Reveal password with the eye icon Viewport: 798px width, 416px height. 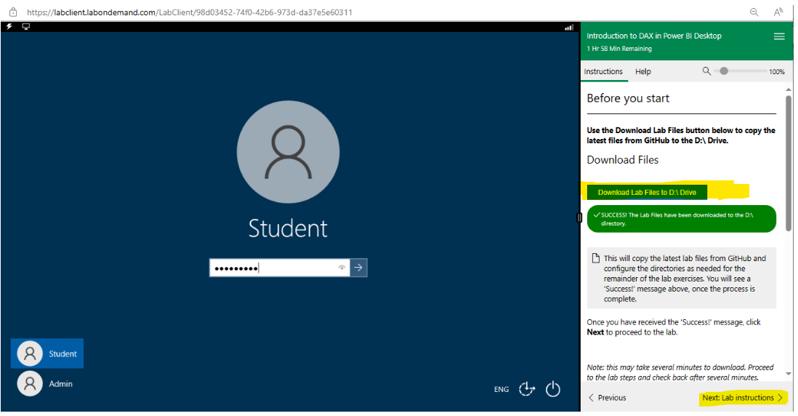click(x=342, y=268)
